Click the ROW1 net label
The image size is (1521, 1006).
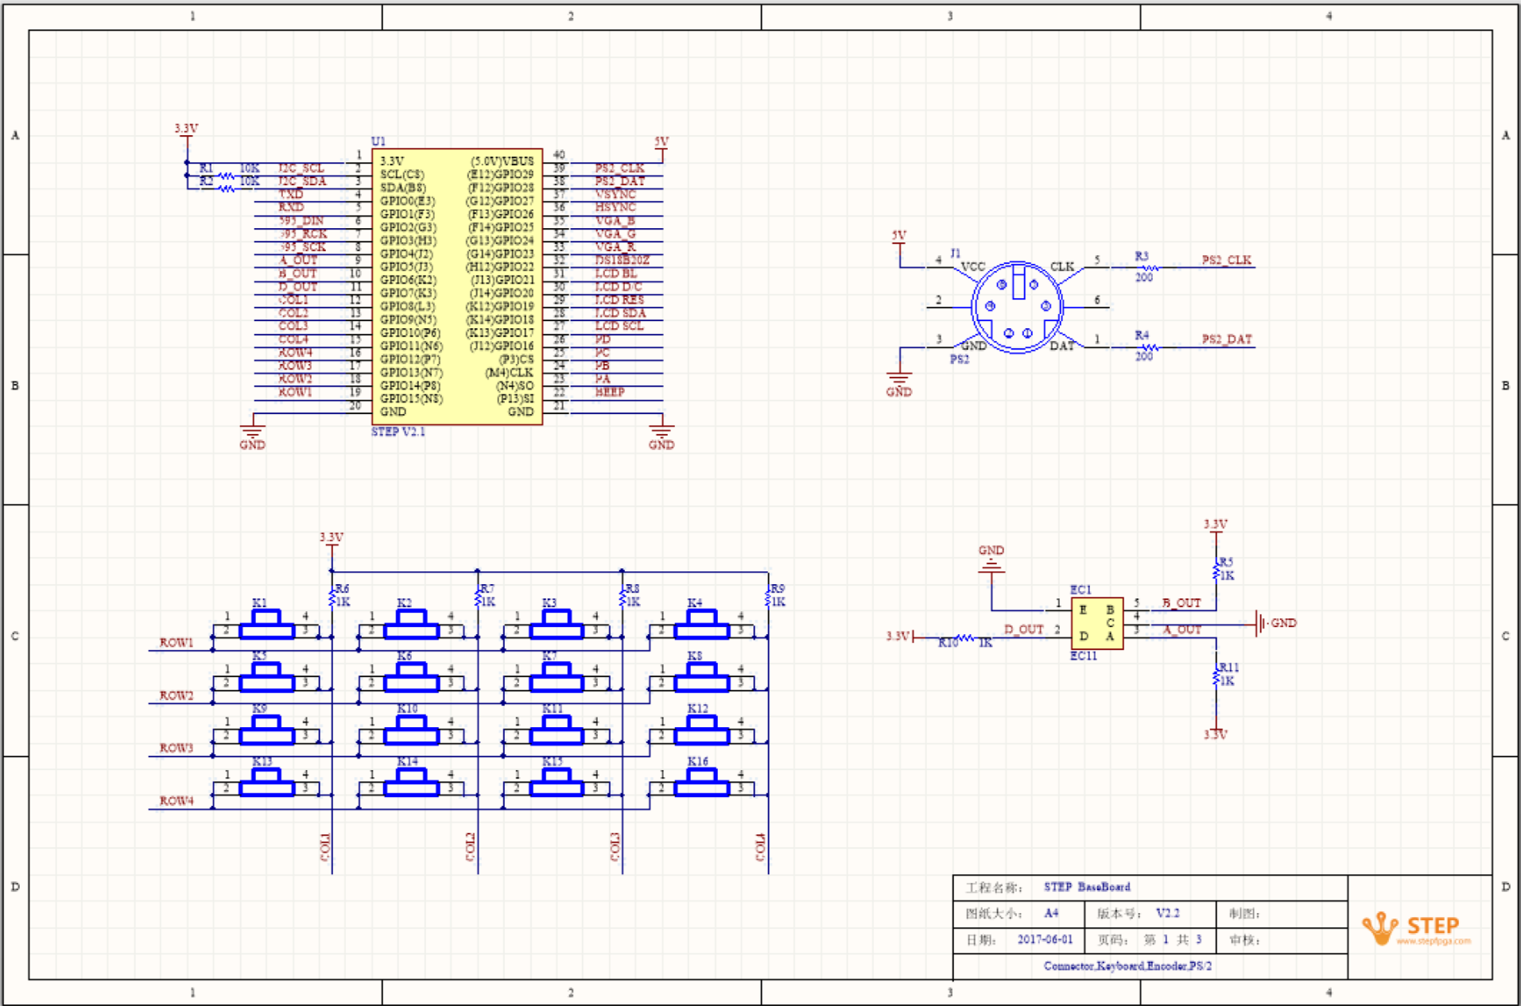coord(177,642)
